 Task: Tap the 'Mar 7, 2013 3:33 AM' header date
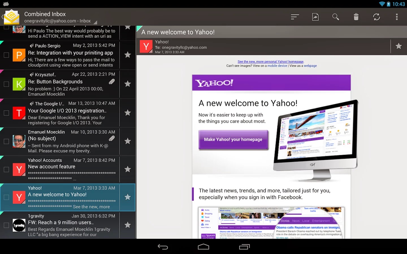point(170,52)
